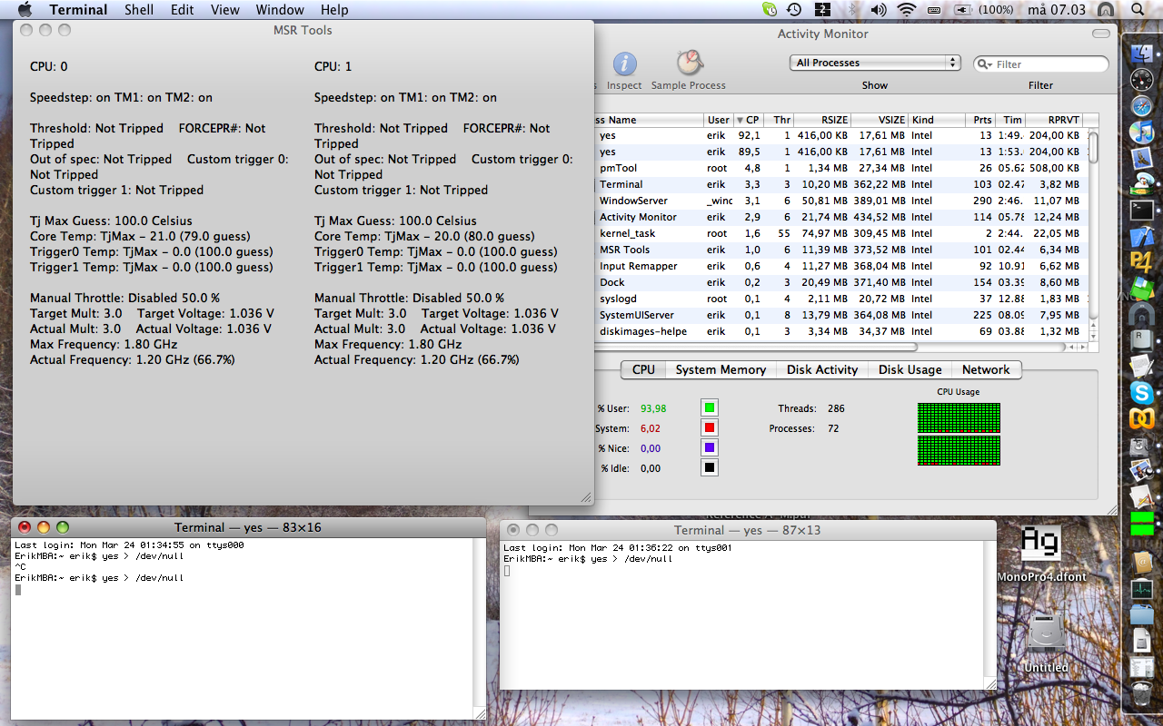Open the View menu
Image resolution: width=1163 pixels, height=726 pixels.
[224, 10]
